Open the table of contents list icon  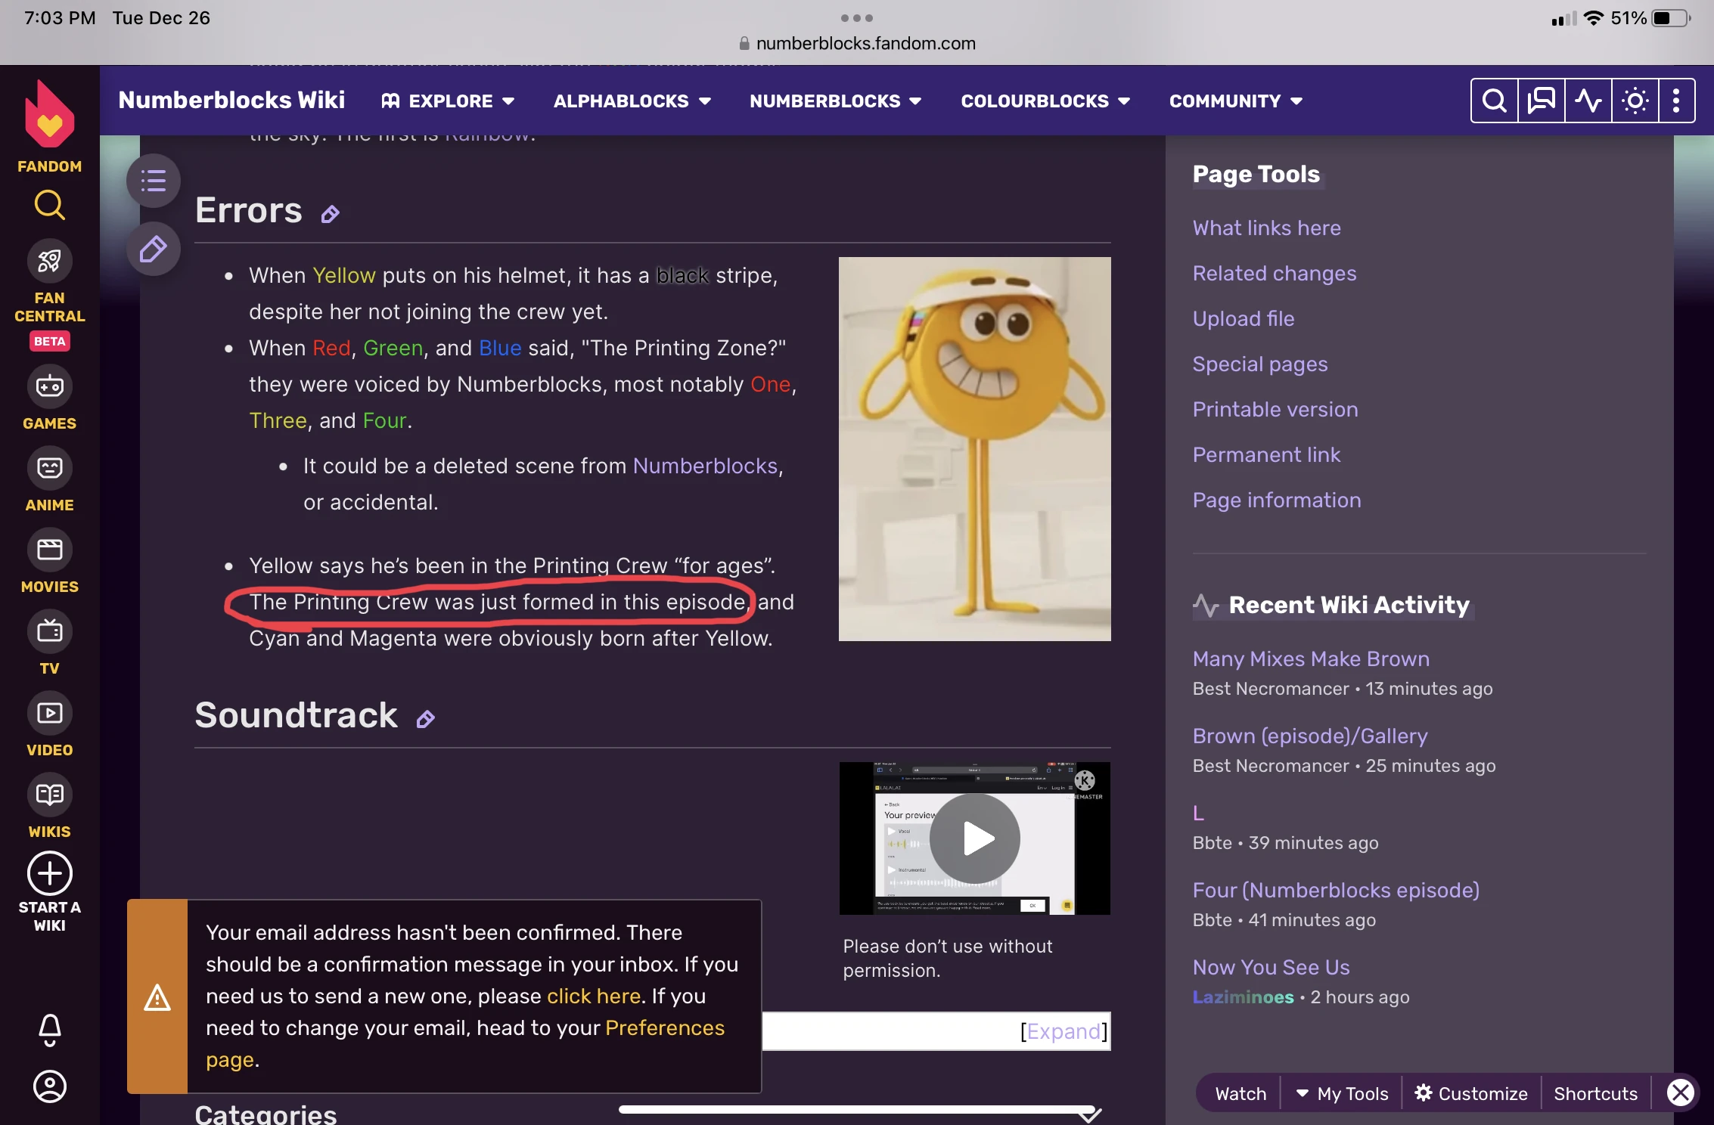click(153, 181)
